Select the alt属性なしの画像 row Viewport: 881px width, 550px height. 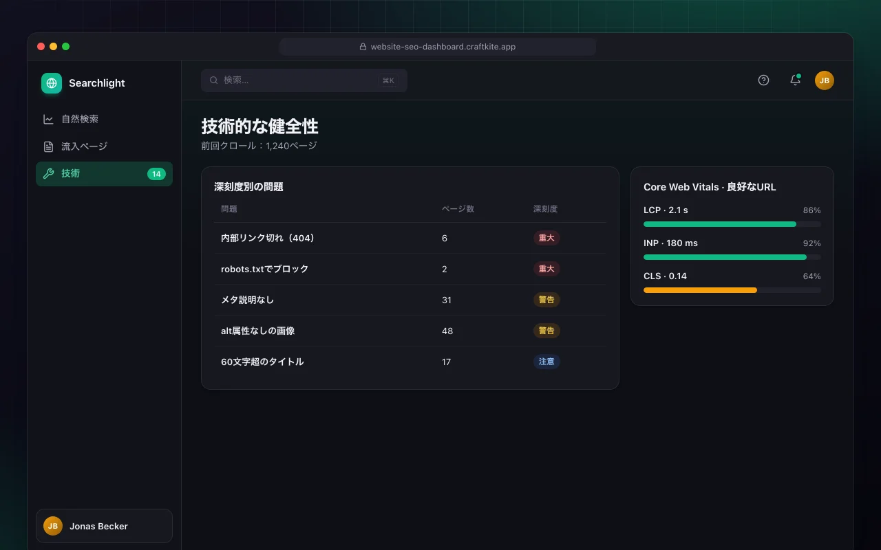410,331
